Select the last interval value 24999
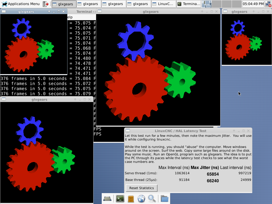The width and height of the screenshot is (272, 204). (x=246, y=180)
